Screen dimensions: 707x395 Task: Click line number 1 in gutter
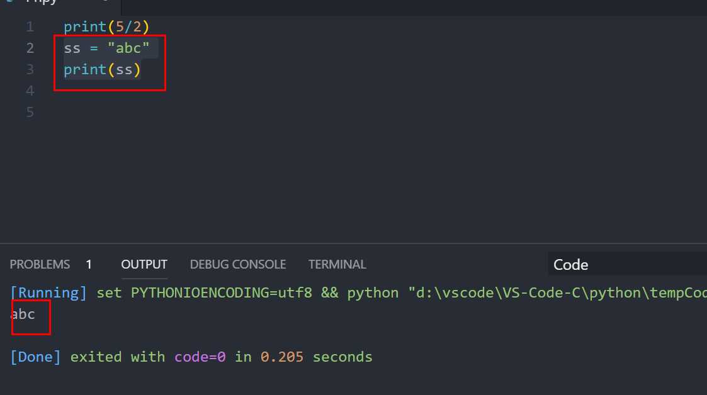click(x=30, y=27)
